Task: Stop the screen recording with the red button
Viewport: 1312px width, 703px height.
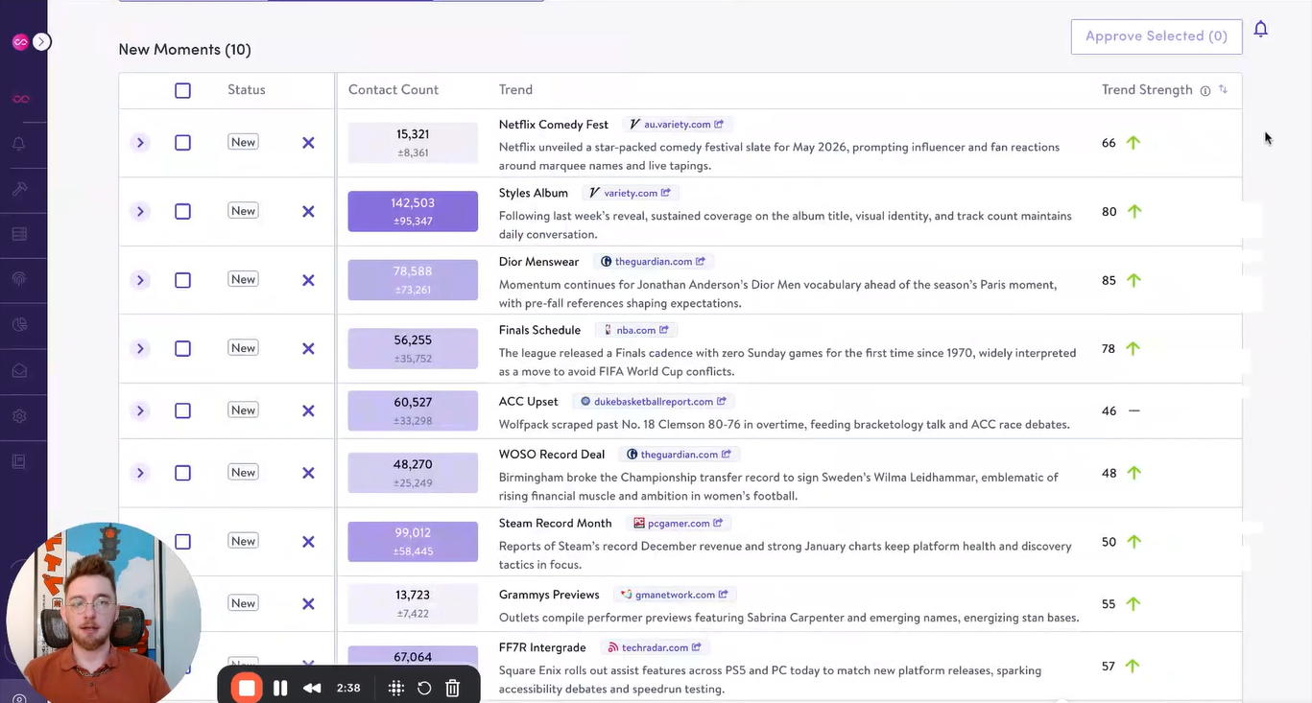Action: pyautogui.click(x=247, y=688)
